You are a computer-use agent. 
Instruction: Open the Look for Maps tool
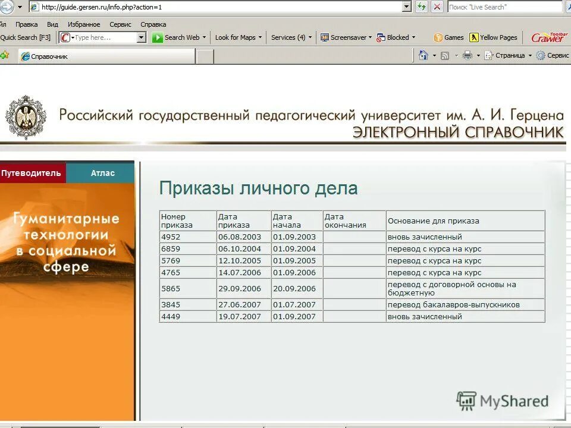[x=237, y=37]
